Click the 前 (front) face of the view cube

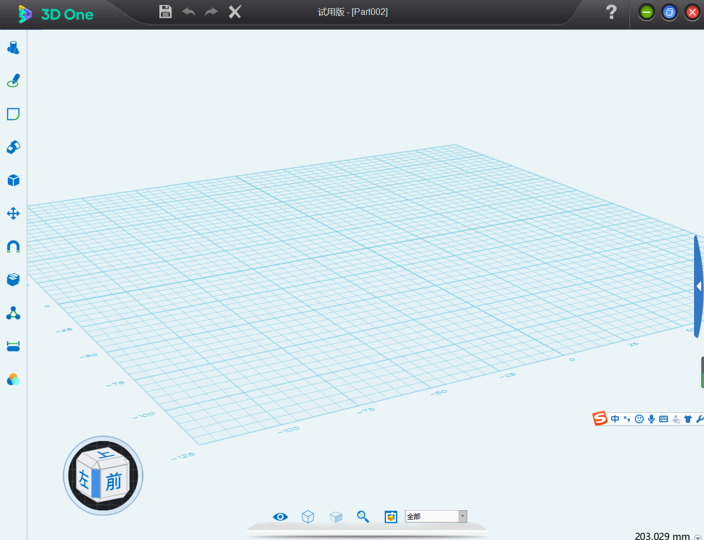(114, 481)
